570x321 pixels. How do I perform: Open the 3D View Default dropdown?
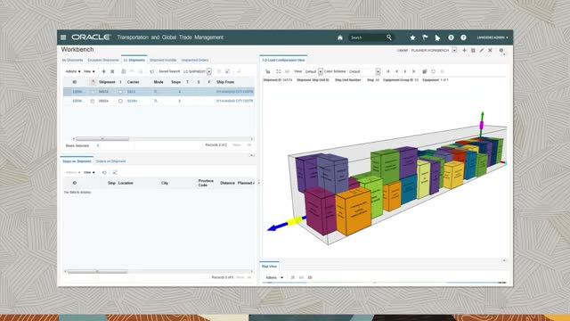[321, 71]
